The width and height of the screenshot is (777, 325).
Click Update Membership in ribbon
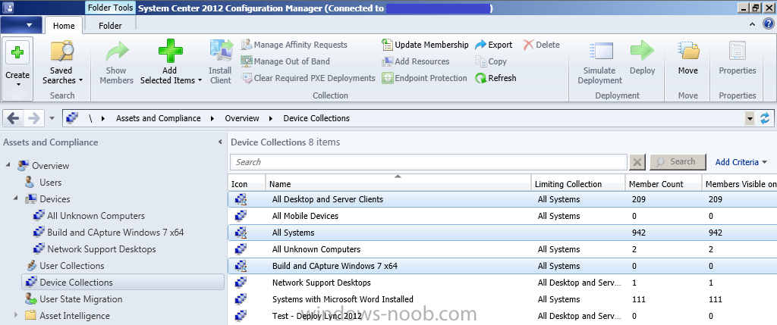(425, 45)
